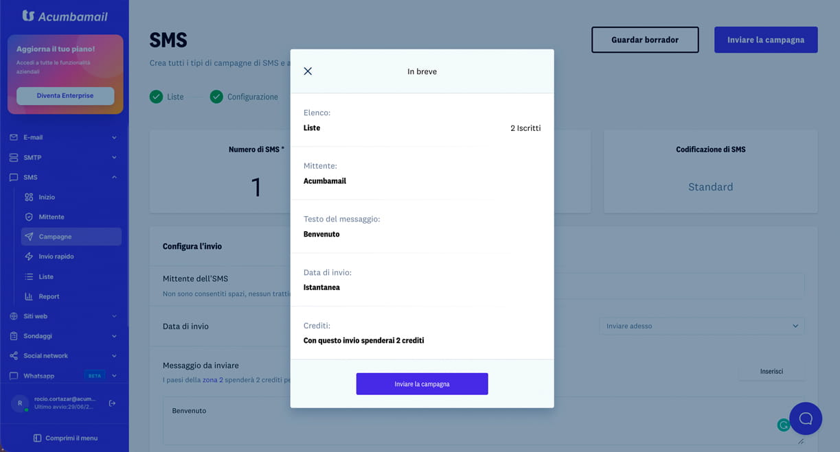
Task: Open the Acumbamail logo home
Action: point(65,16)
